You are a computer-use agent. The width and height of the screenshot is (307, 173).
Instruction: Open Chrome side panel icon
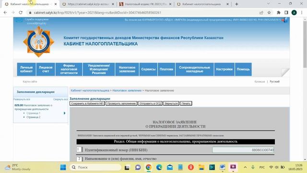[x=286, y=12]
